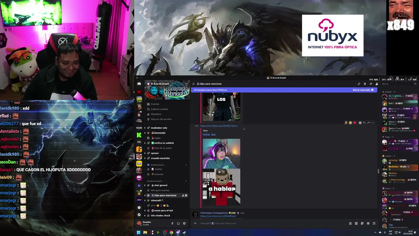Open the vm.tiktok.com/ZMATyTGSm link
Screen dimensions: 419x236
coord(219,126)
